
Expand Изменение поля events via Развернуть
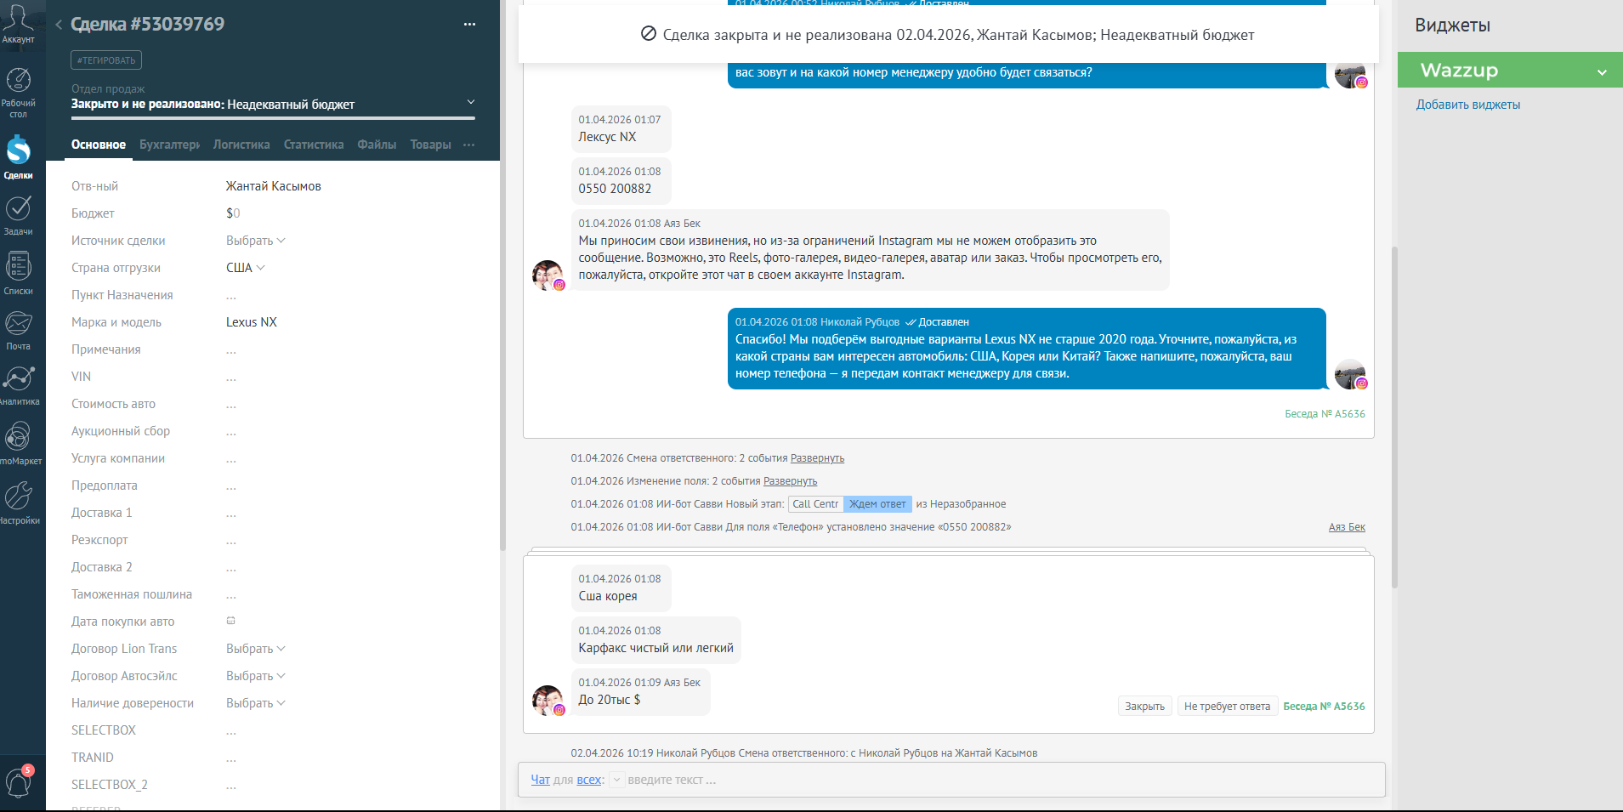click(x=790, y=481)
